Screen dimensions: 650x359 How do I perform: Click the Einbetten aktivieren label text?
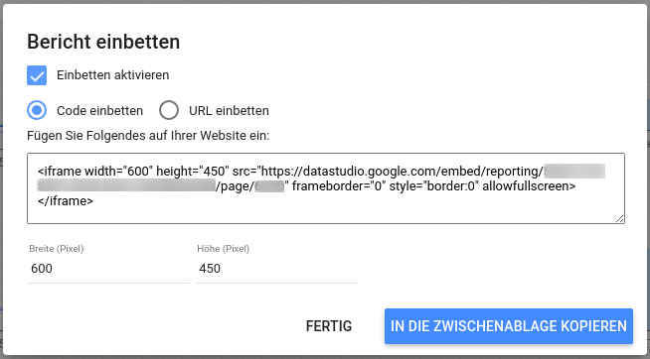112,75
